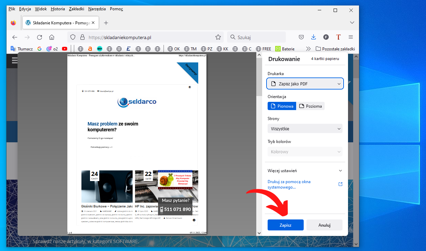426x251 pixels.
Task: Open the TM bookmark
Action: tap(190, 49)
